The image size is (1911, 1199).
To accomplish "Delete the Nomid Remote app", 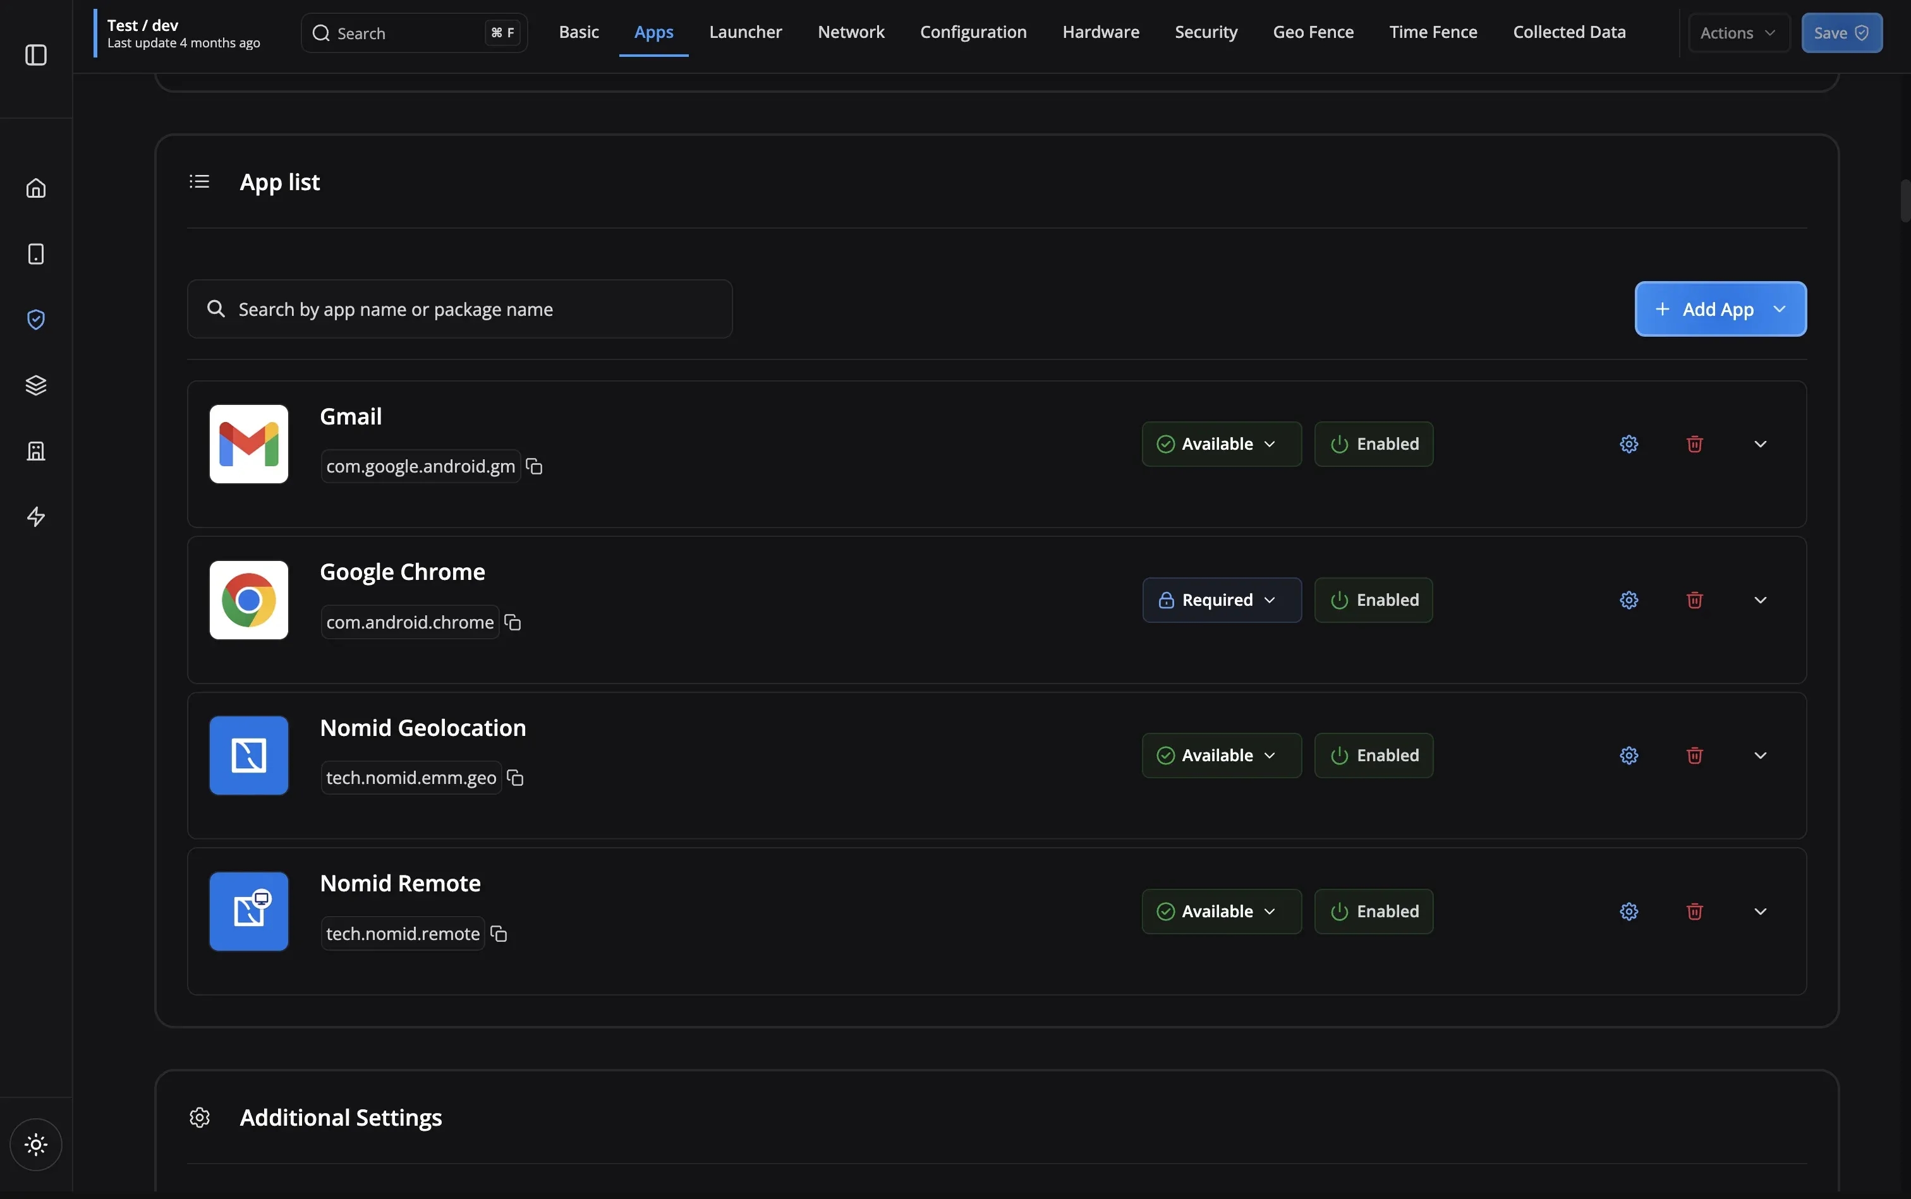I will coord(1694,911).
